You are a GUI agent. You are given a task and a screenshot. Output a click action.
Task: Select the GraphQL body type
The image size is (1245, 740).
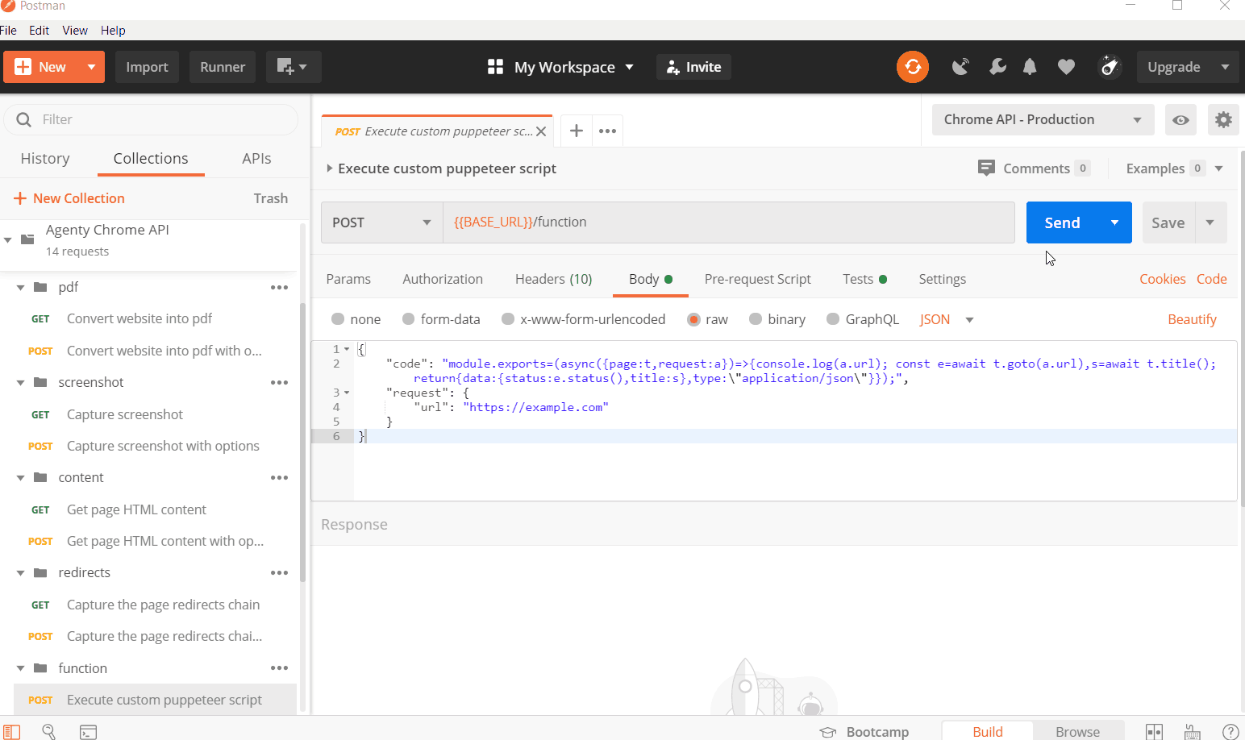point(833,319)
